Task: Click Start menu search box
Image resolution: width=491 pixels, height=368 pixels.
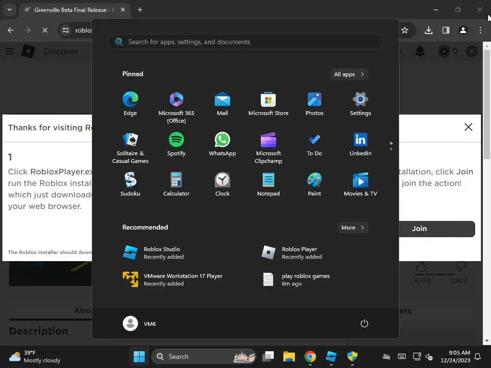Action: 245,42
